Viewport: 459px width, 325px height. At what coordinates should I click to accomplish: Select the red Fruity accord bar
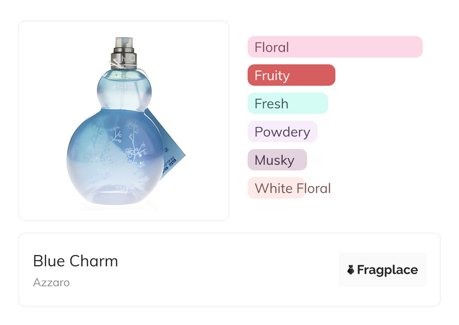291,75
